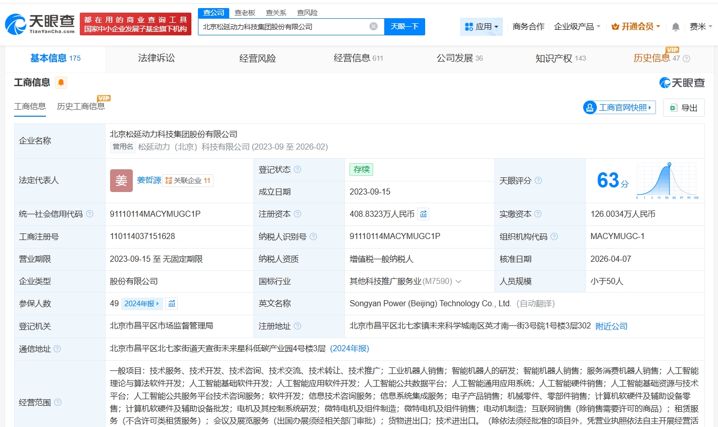The height and width of the screenshot is (427, 718).
Task: Clear the search box with the X icon
Action: 373,26
